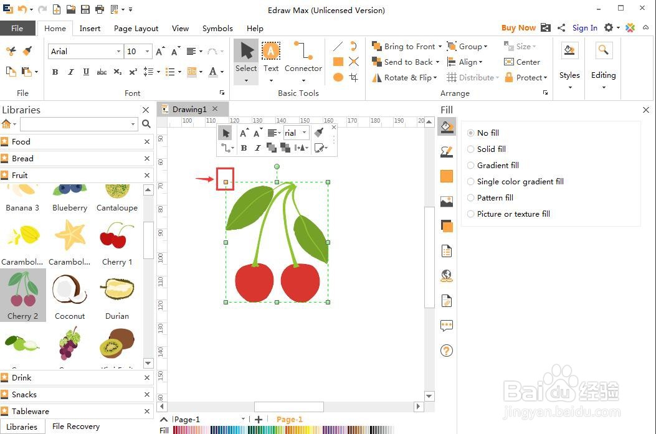
Task: Select the Cherry 1 symbol thumbnail
Action: (117, 242)
